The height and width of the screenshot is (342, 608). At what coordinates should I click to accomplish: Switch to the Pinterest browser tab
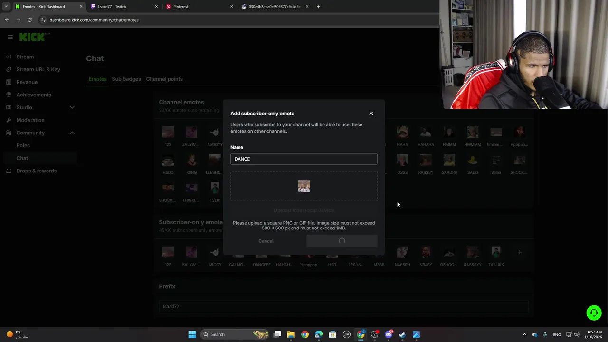[200, 7]
